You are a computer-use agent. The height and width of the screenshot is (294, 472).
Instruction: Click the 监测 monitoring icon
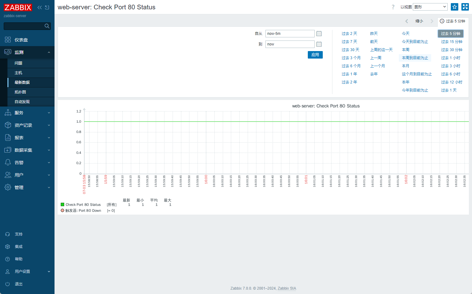(x=8, y=52)
